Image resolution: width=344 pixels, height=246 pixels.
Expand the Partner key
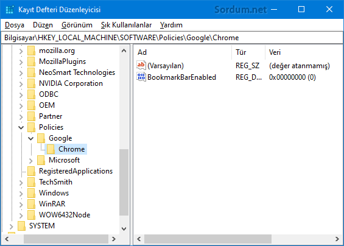(x=21, y=117)
